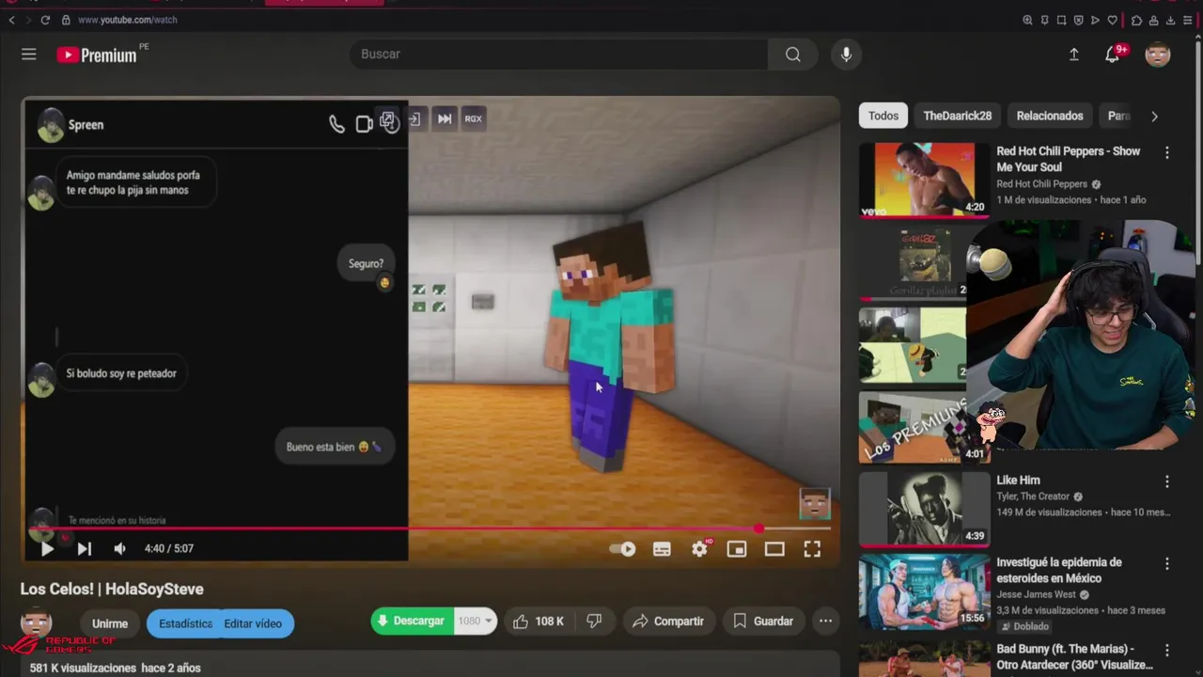This screenshot has width=1203, height=677.
Task: Click the Steve channel watermark in video
Action: pos(815,504)
